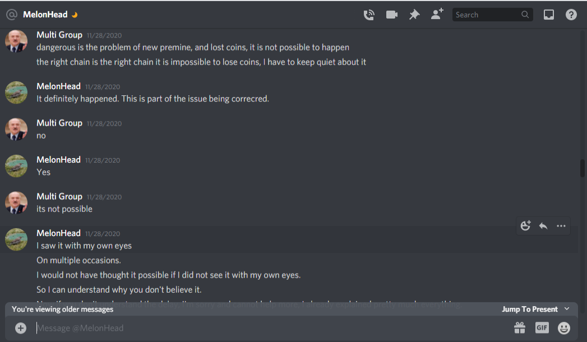Click the Jump To Present button
Screen dimensions: 587x342
(x=530, y=309)
